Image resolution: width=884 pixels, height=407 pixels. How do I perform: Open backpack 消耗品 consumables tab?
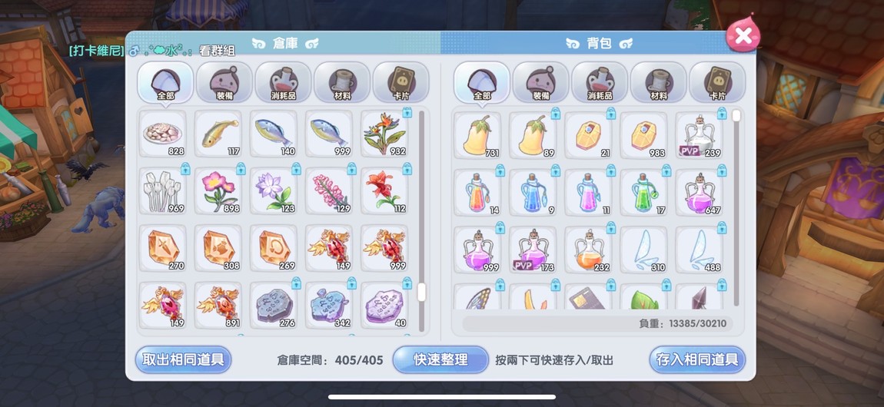(x=600, y=82)
